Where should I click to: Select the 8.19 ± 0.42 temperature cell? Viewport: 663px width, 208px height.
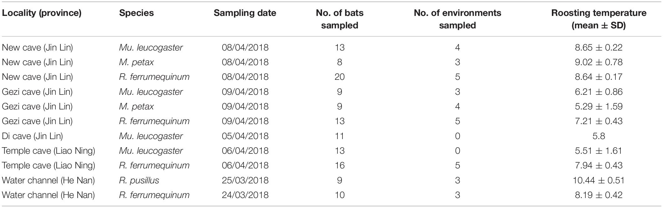(599, 195)
